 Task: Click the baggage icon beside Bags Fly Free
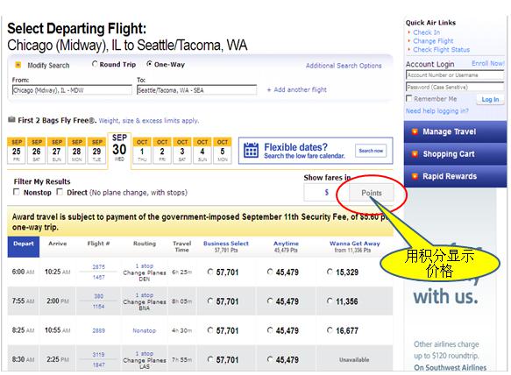pos(11,119)
